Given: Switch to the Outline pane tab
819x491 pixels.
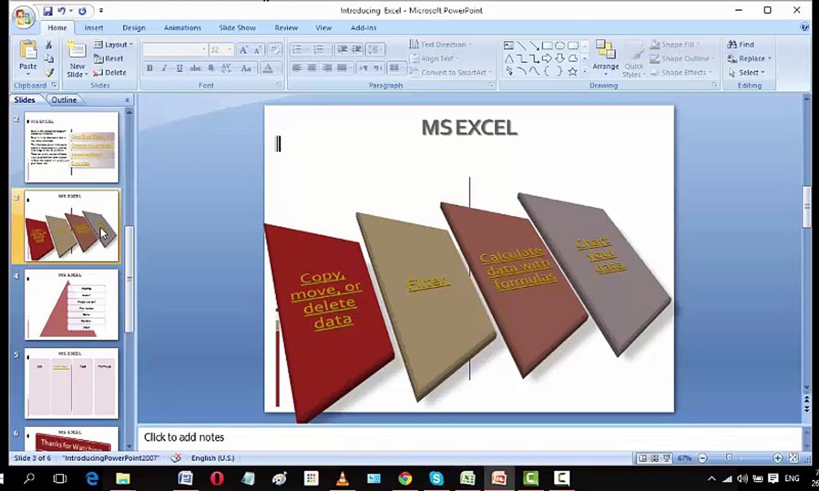Looking at the screenshot, I should (64, 100).
